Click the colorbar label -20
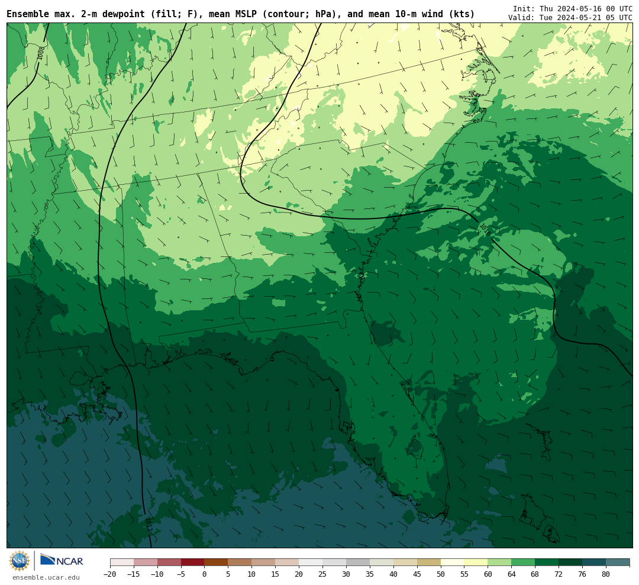Viewport: 639px width, 585px height. coord(109,574)
